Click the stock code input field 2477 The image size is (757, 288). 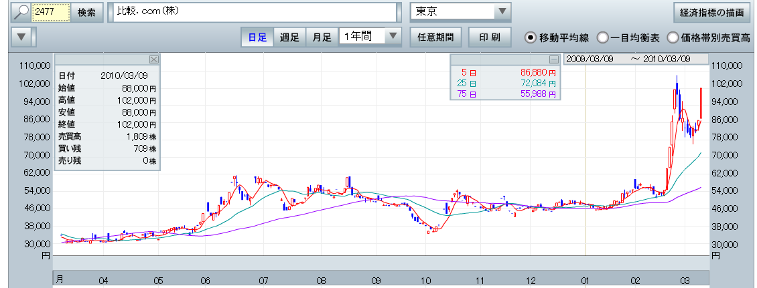point(51,12)
